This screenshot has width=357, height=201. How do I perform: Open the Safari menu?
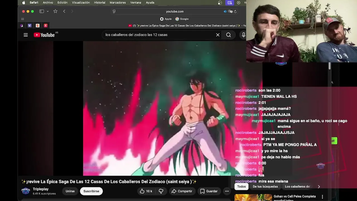34,3
